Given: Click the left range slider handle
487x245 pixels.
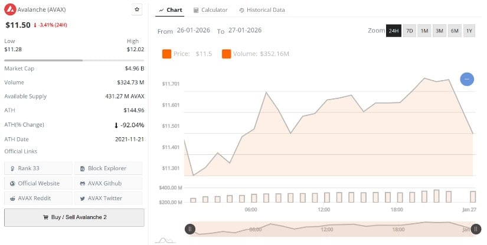Looking at the screenshot, I should tap(190, 229).
